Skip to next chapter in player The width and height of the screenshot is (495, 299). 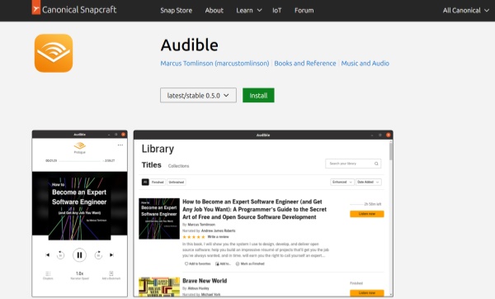pos(111,254)
